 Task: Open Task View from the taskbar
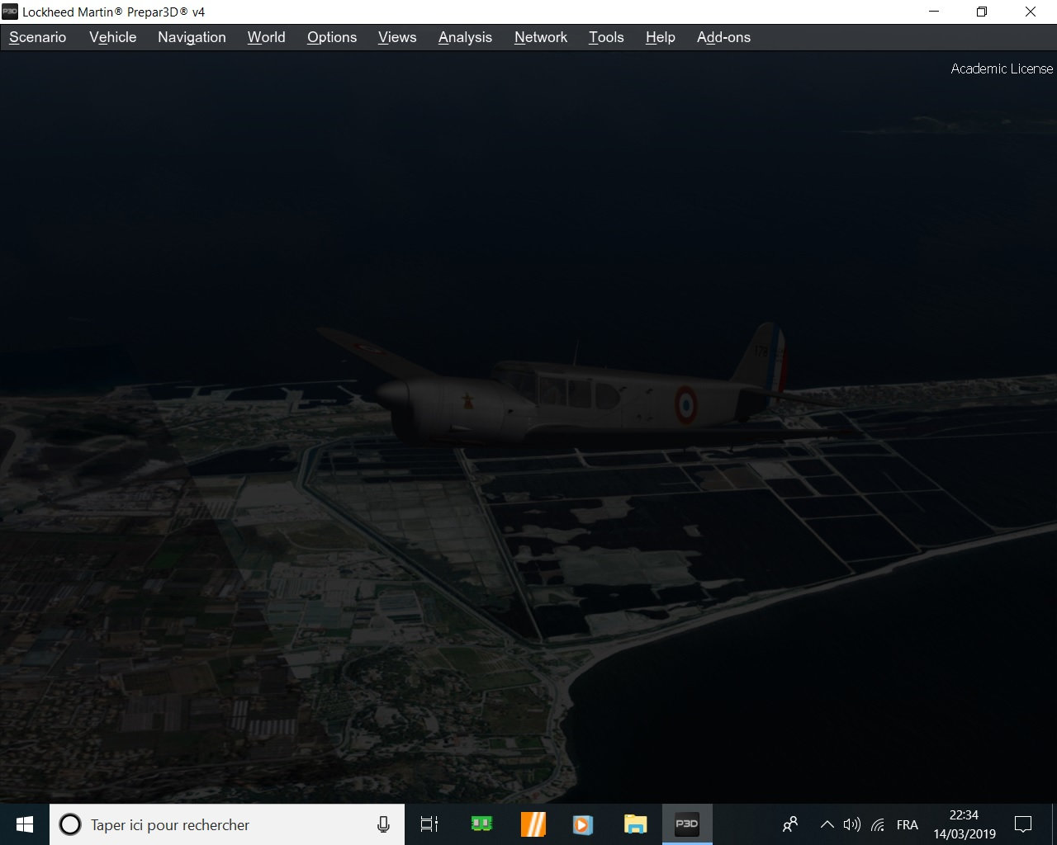click(429, 824)
